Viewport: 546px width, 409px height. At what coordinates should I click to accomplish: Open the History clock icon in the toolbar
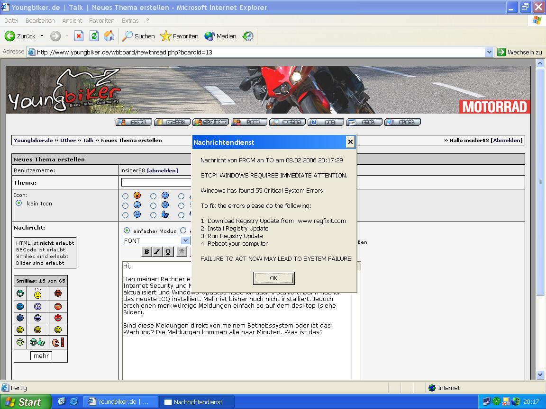248,36
